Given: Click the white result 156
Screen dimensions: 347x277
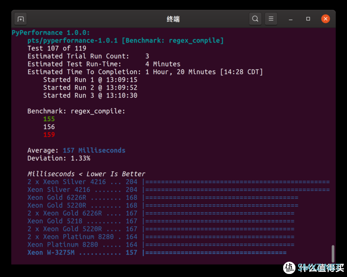Looking at the screenshot, I should 49,127.
